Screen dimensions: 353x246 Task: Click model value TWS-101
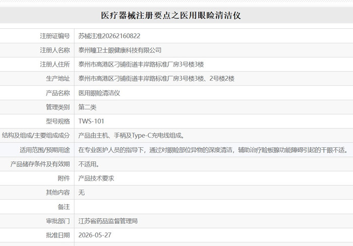91,121
